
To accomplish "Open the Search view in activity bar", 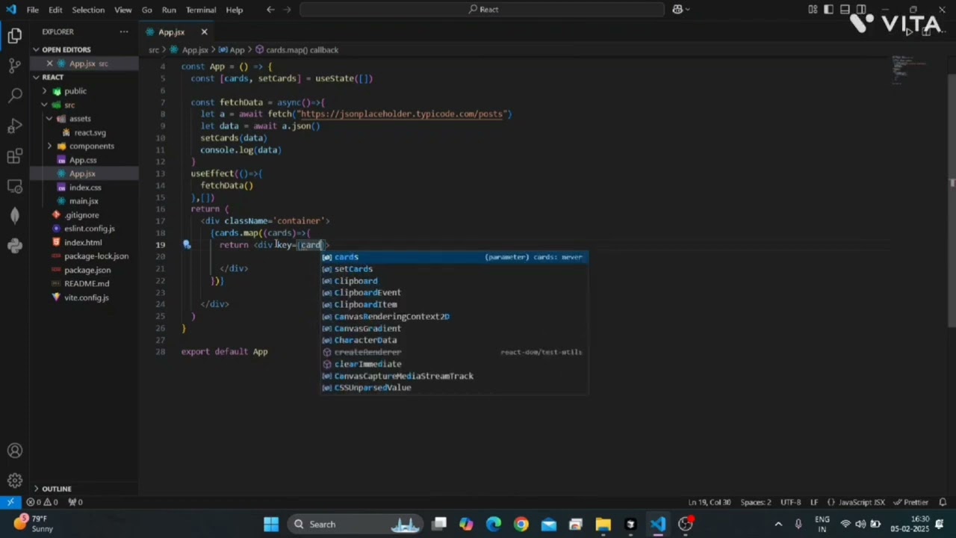I will [x=14, y=96].
